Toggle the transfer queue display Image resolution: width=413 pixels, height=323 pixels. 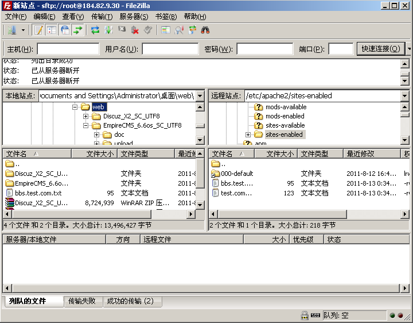[78, 30]
